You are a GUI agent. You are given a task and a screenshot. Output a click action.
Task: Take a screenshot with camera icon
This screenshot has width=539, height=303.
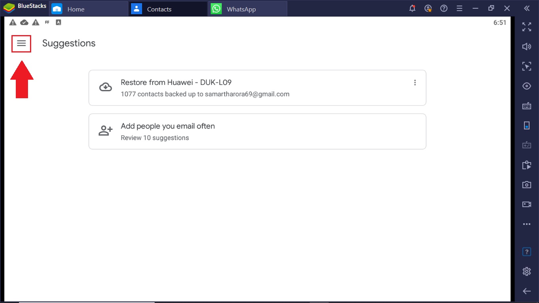tap(527, 185)
